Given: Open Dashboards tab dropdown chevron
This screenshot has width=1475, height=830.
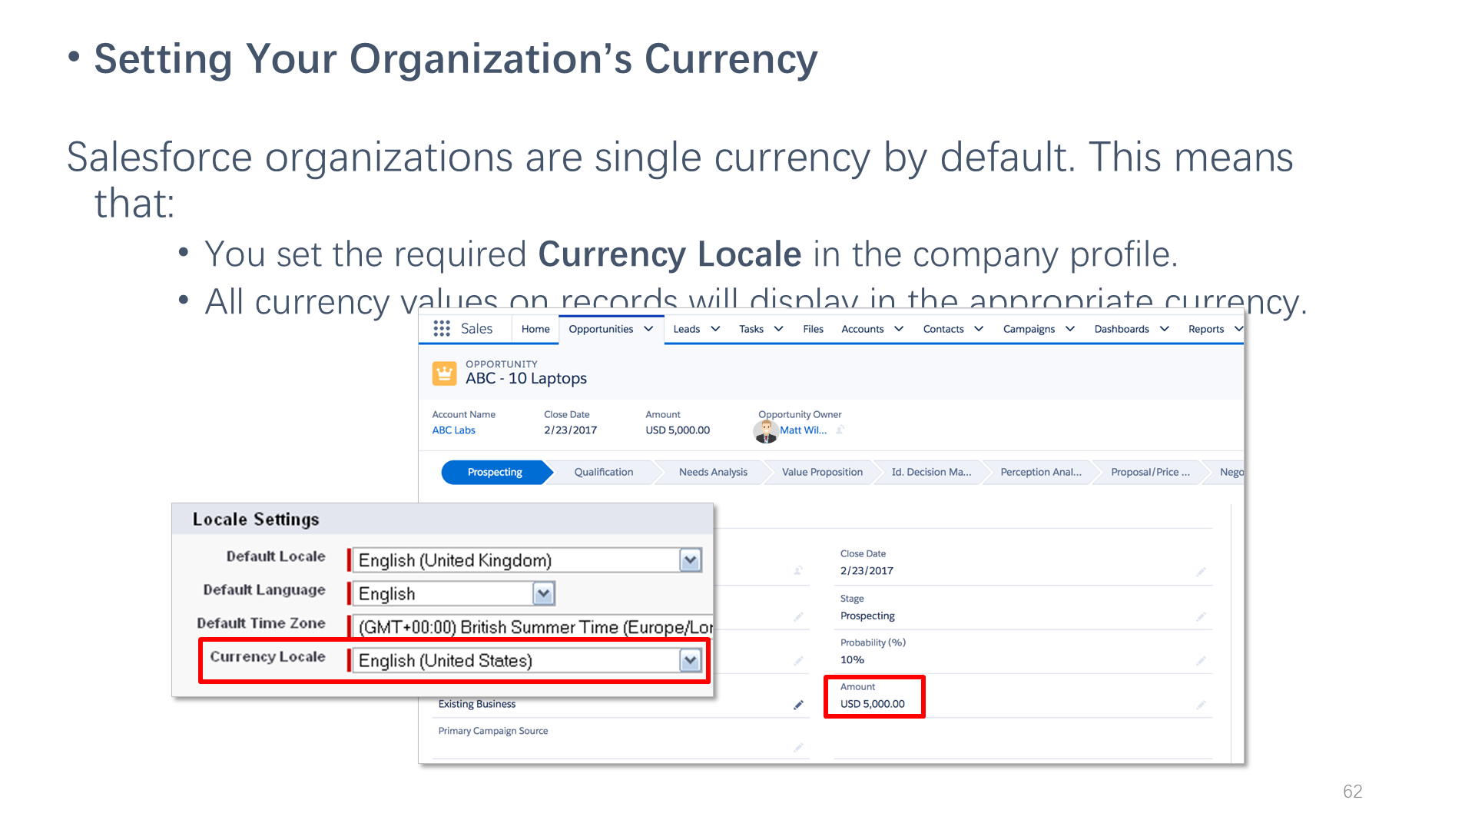Looking at the screenshot, I should point(1165,329).
